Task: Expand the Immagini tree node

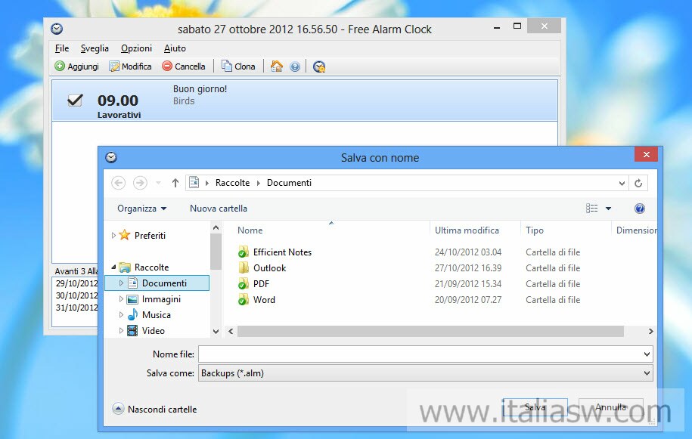Action: [x=121, y=299]
